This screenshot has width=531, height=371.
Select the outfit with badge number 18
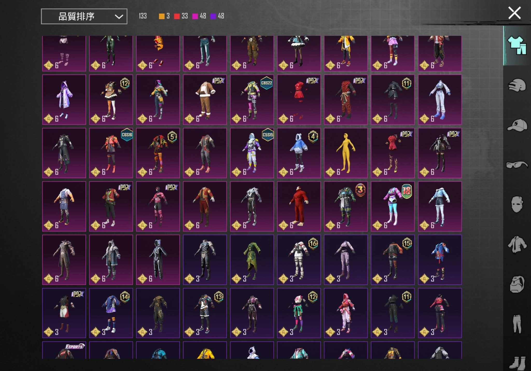coord(393,206)
